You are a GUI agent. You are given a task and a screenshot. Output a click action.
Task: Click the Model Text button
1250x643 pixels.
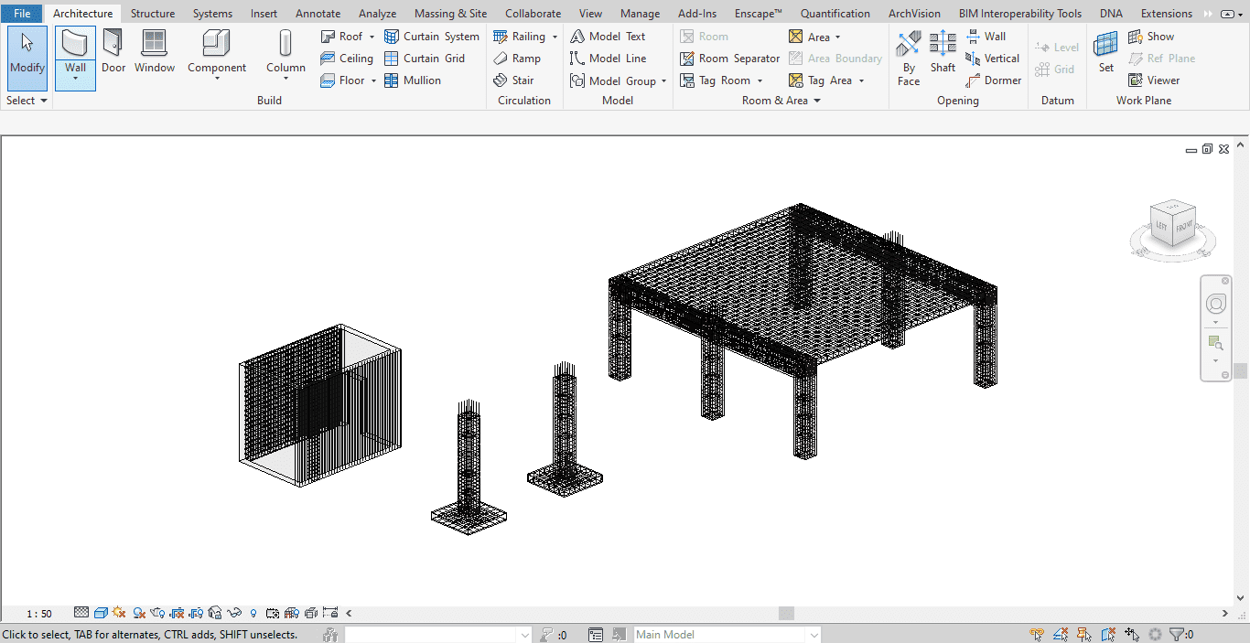pos(608,37)
